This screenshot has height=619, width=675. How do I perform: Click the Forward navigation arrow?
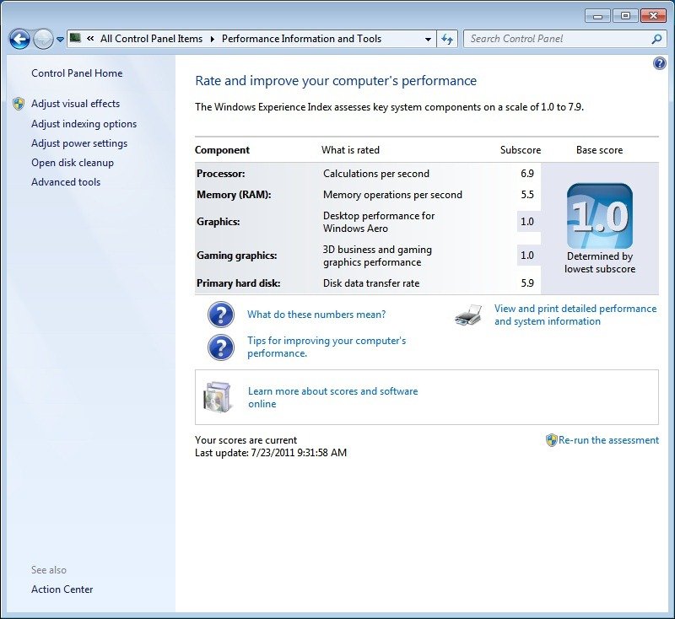[x=43, y=39]
